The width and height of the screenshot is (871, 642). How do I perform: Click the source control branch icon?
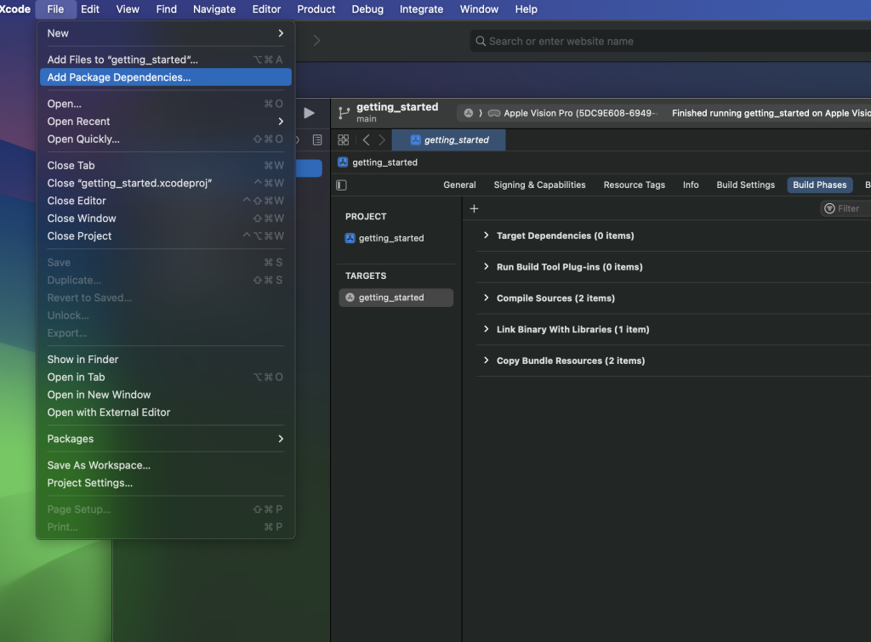click(344, 113)
